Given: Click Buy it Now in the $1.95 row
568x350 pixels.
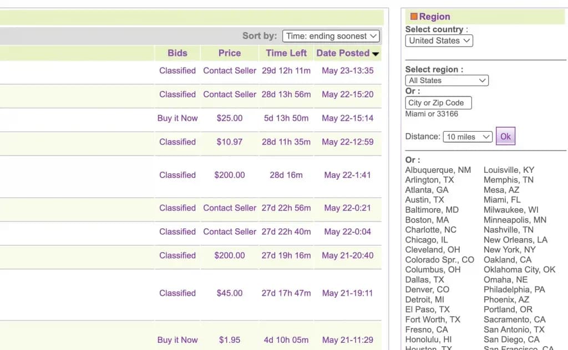Looking at the screenshot, I should [177, 340].
